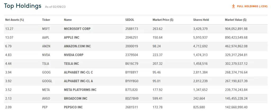Click the Market Price ($) column header

(163, 20)
